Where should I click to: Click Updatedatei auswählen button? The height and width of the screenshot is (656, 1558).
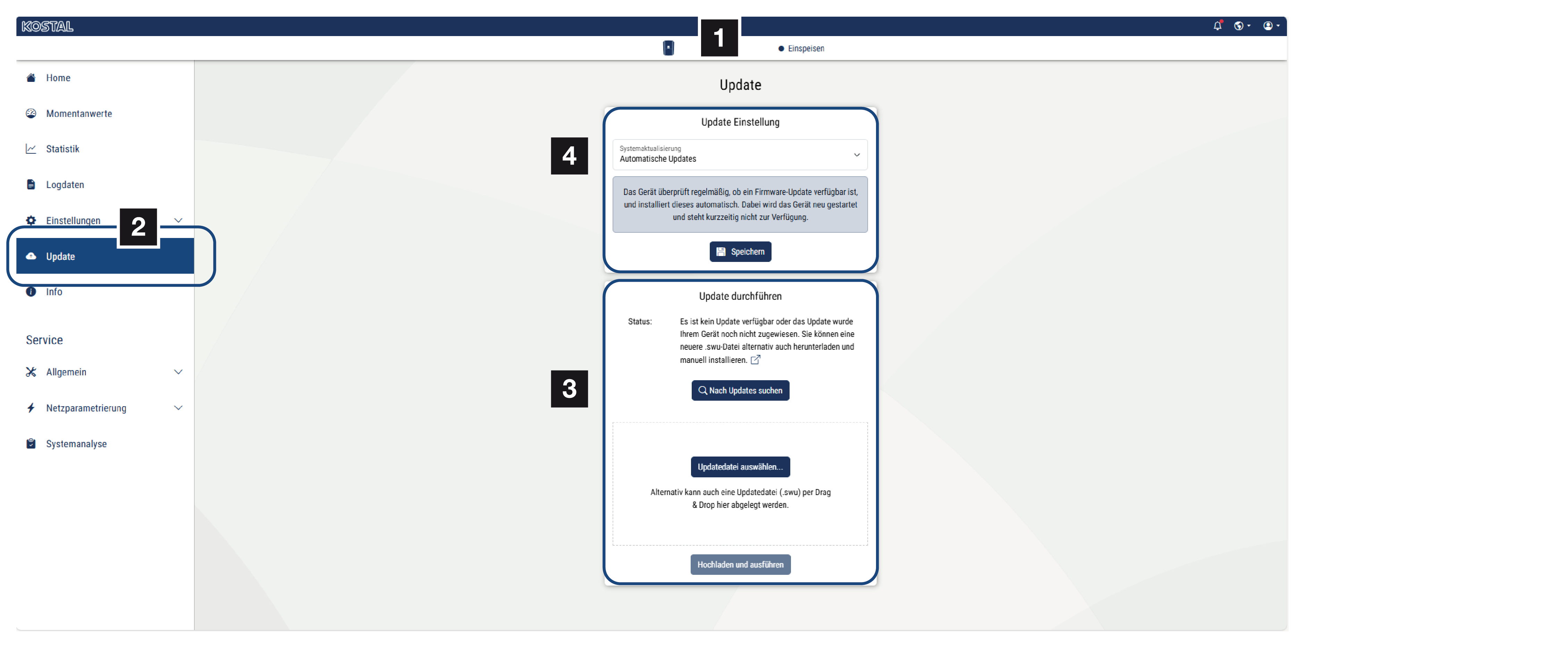pos(740,467)
